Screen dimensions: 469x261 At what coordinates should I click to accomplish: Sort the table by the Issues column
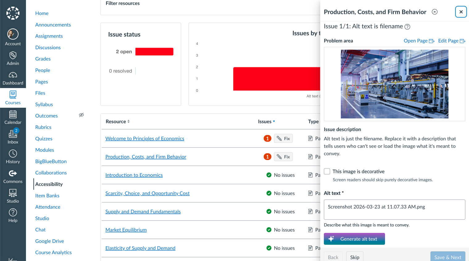click(266, 122)
